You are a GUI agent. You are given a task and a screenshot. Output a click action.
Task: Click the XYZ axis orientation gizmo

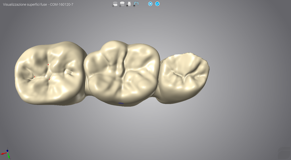tap(6, 153)
